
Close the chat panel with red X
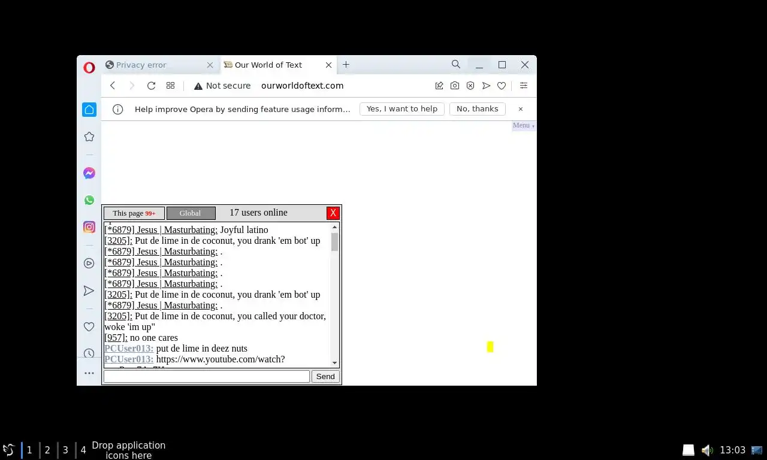[333, 213]
